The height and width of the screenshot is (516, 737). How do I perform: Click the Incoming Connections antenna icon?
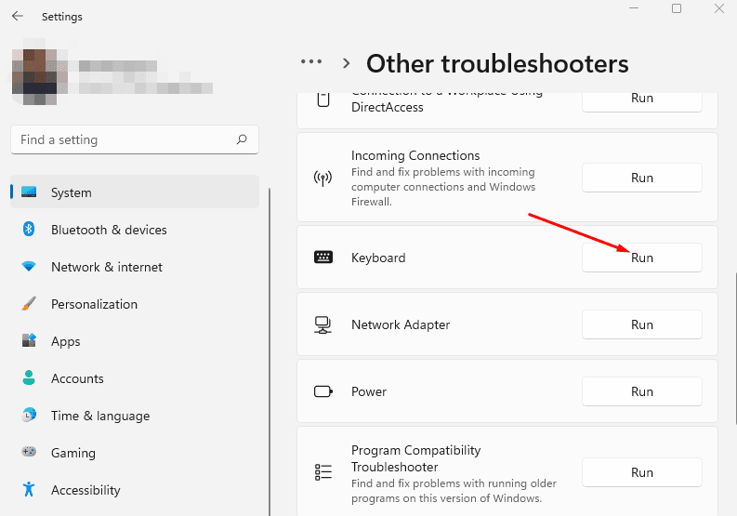click(322, 178)
